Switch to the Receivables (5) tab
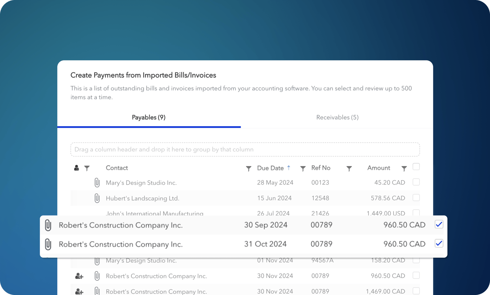The height and width of the screenshot is (295, 490). (x=337, y=117)
